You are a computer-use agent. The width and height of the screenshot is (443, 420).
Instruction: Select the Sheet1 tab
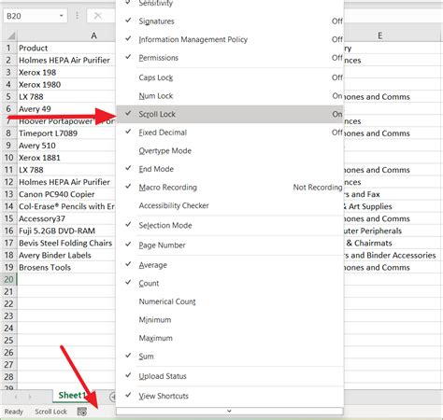click(x=72, y=396)
